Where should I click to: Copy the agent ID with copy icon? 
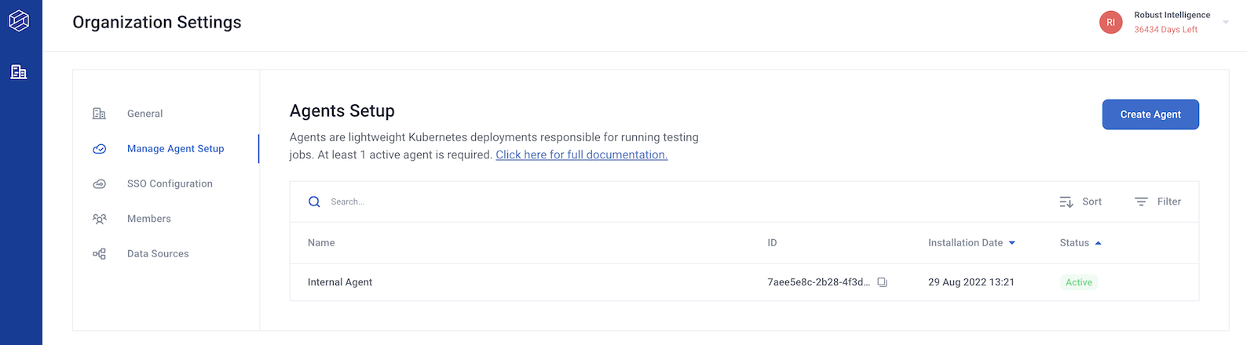point(882,282)
